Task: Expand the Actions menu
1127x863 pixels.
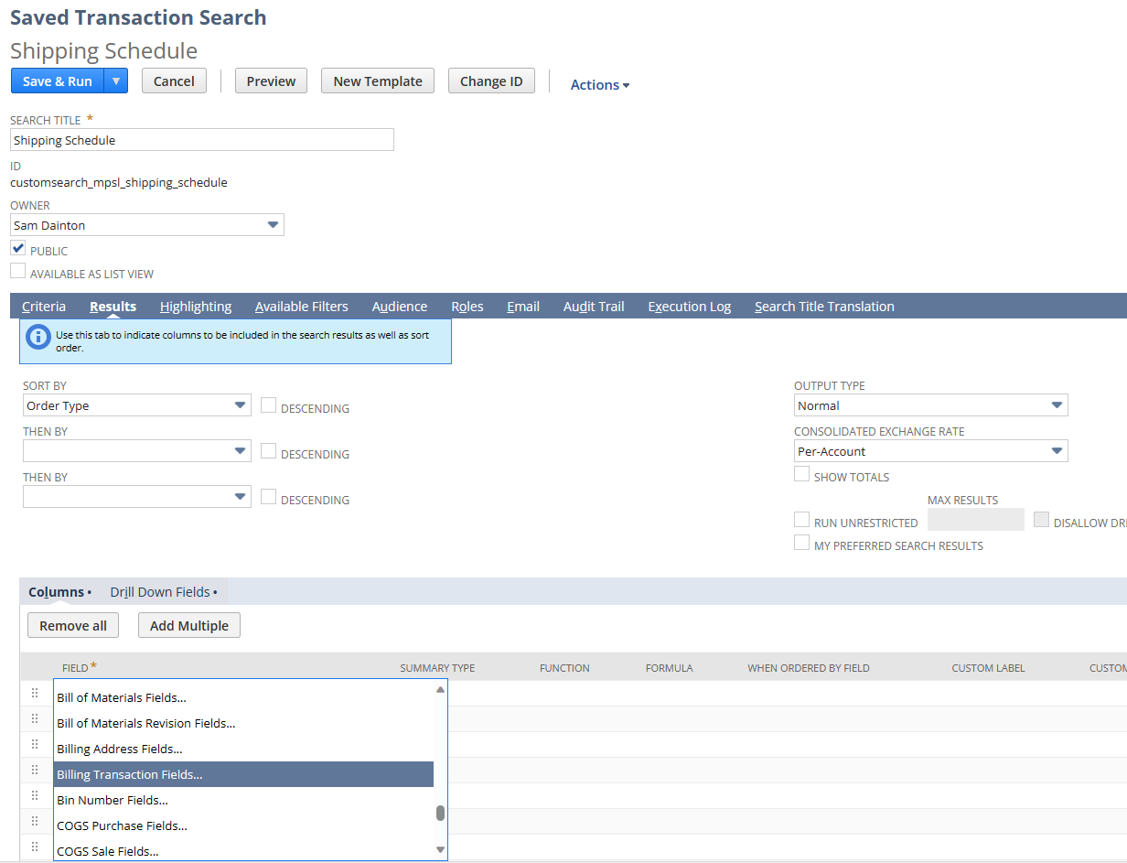Action: click(x=598, y=84)
